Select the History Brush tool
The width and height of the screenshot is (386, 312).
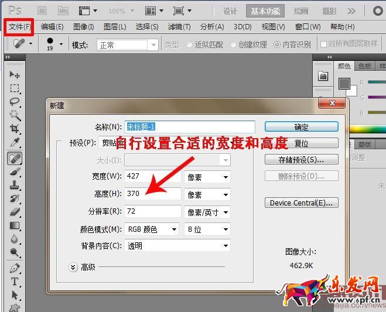pyautogui.click(x=15, y=198)
